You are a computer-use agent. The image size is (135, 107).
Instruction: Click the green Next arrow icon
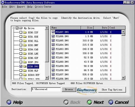(x=89, y=102)
